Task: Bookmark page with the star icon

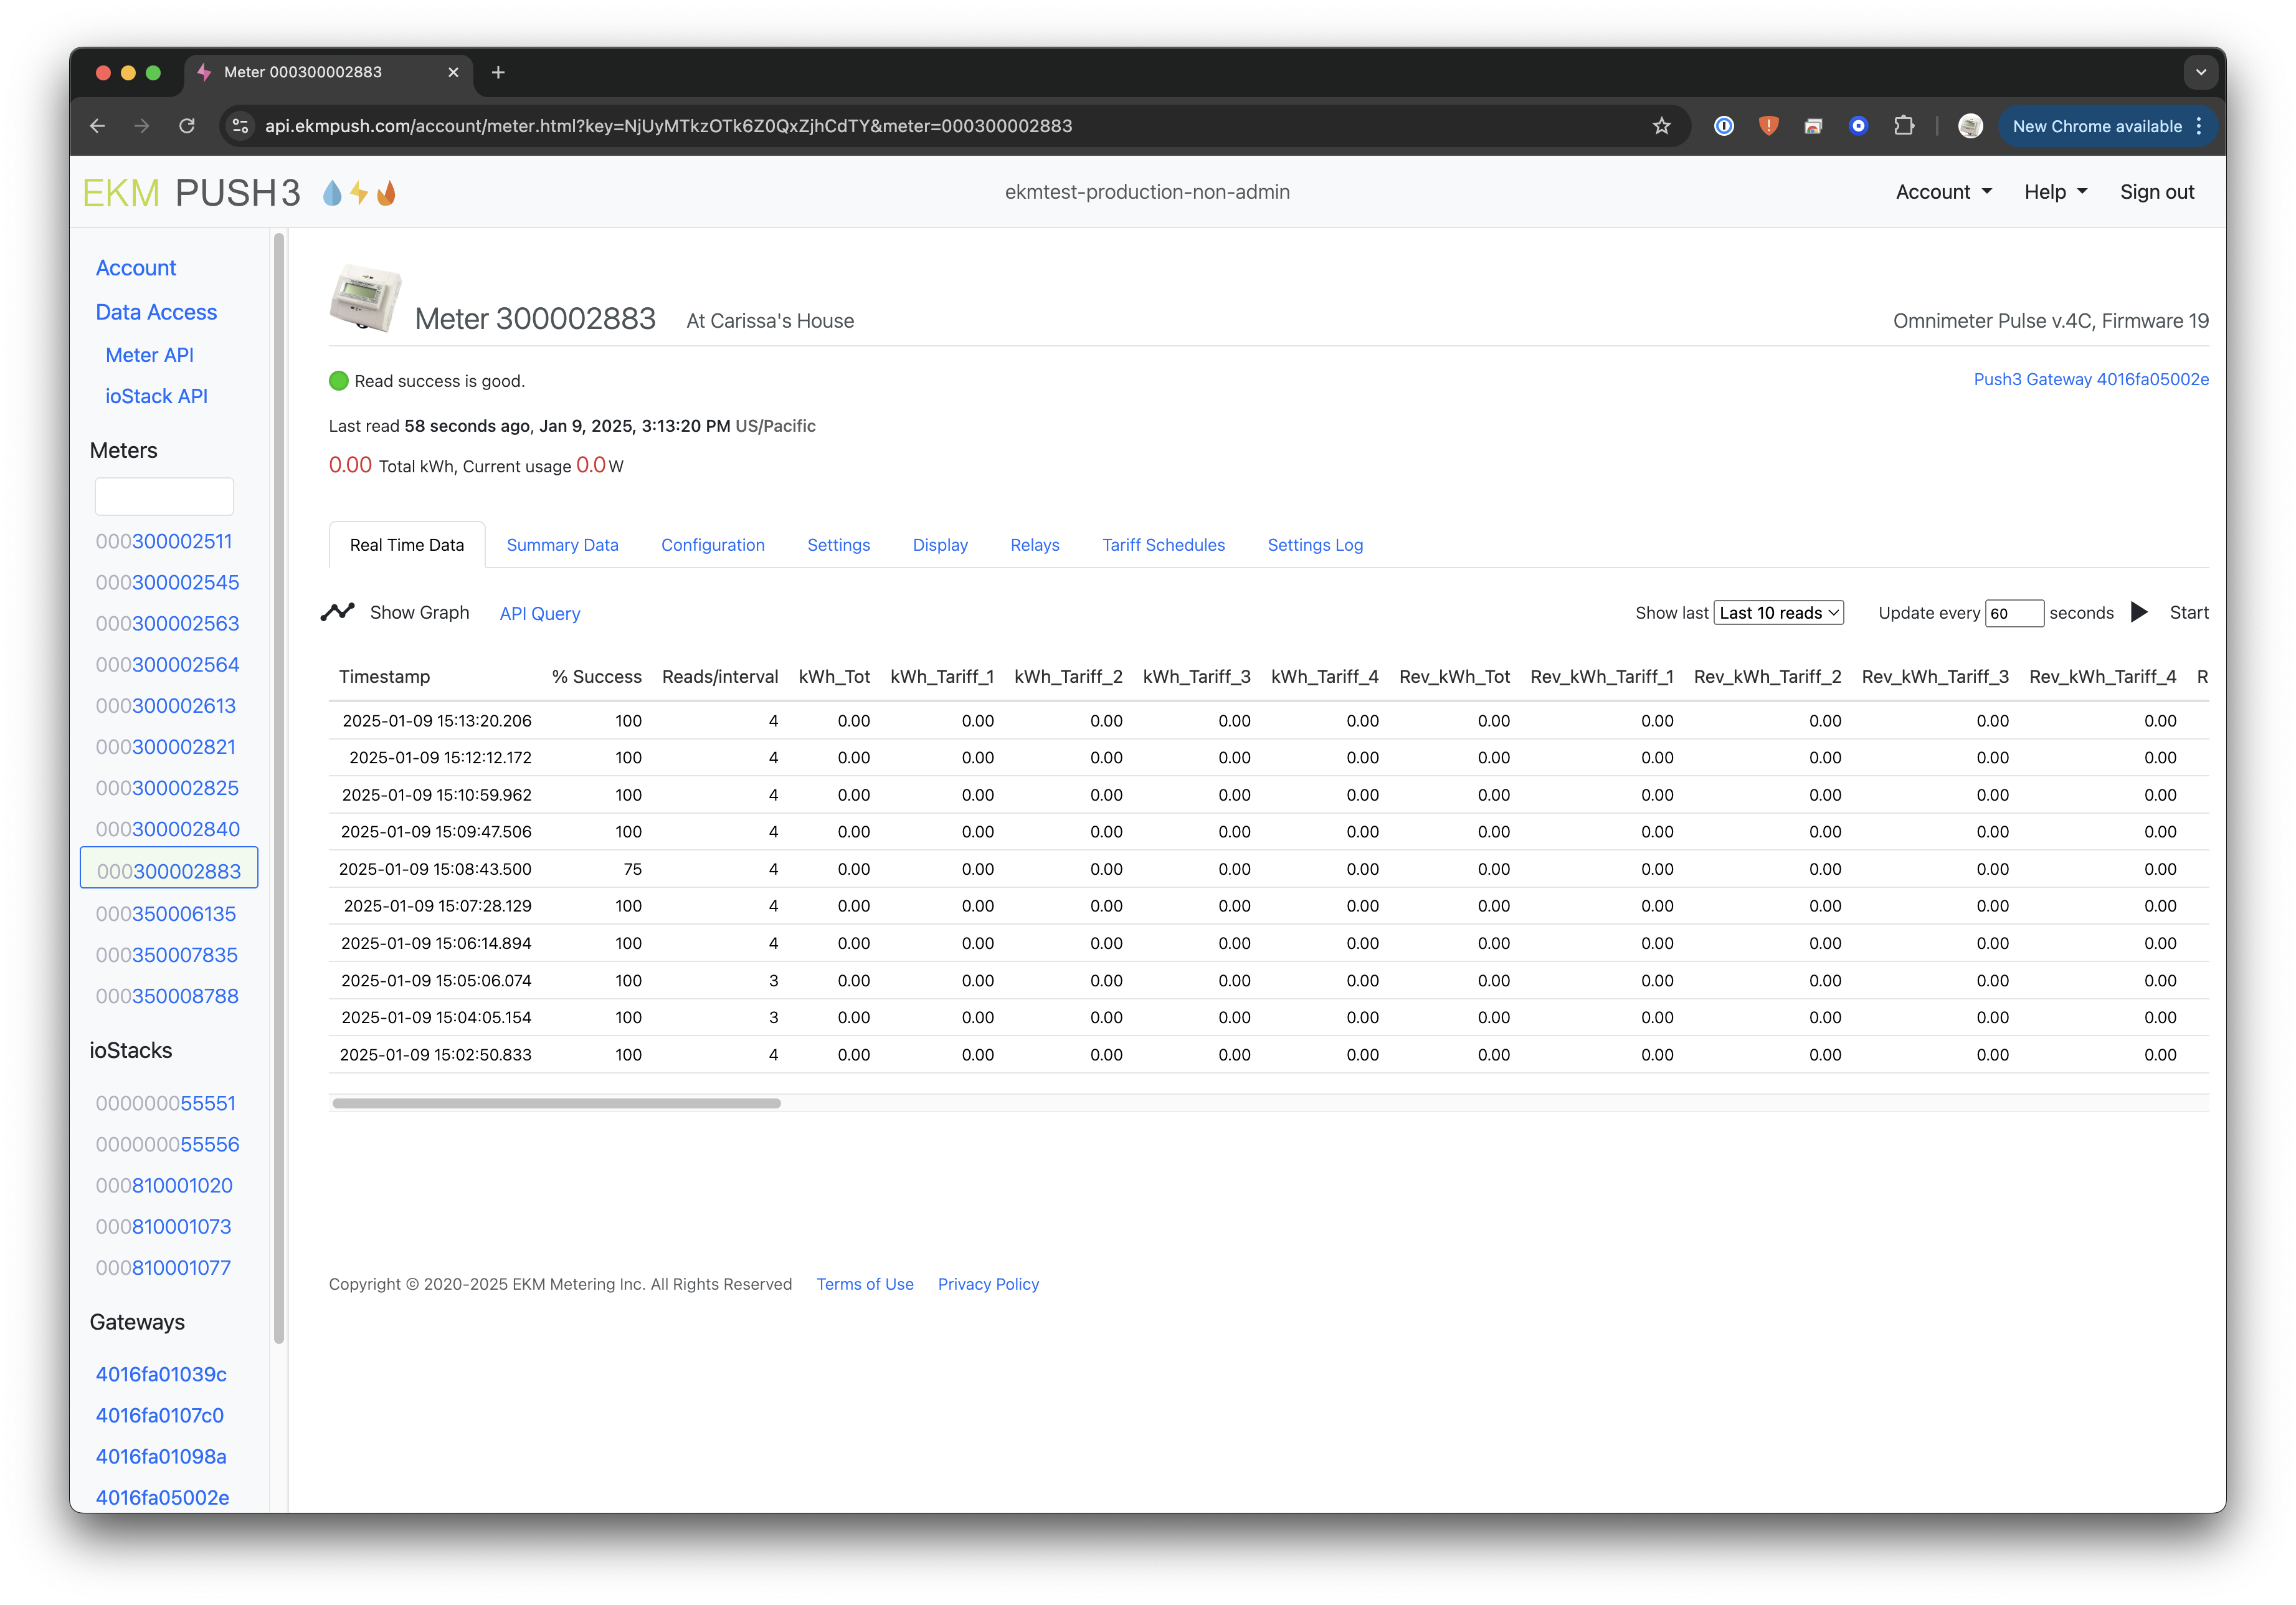Action: [x=1661, y=126]
